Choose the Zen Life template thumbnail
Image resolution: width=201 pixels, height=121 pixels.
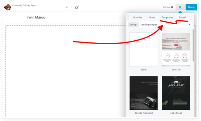click(x=176, y=49)
